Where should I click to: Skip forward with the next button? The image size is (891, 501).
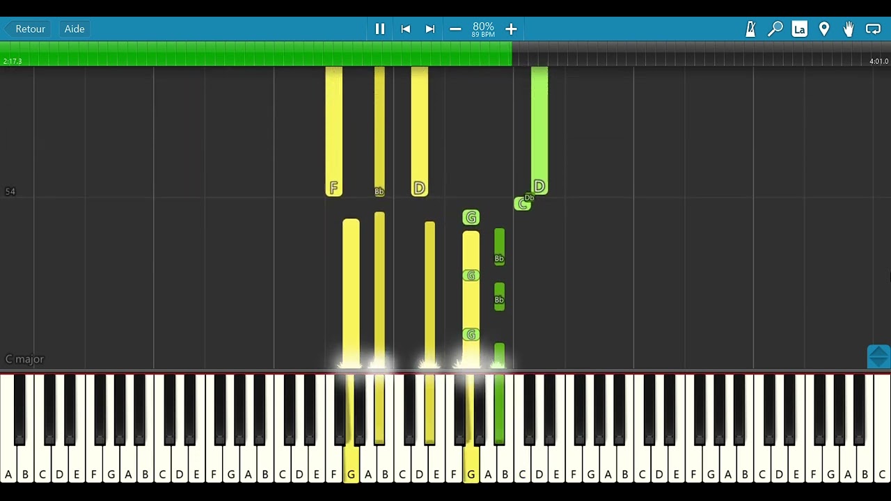point(430,29)
